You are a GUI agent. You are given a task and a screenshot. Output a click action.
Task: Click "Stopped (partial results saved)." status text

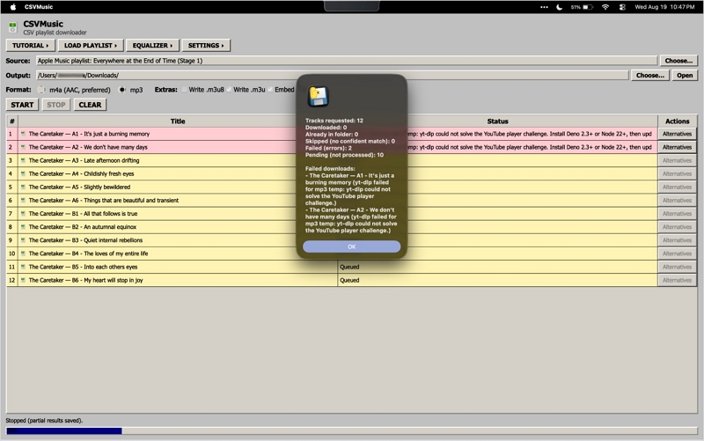tap(44, 421)
